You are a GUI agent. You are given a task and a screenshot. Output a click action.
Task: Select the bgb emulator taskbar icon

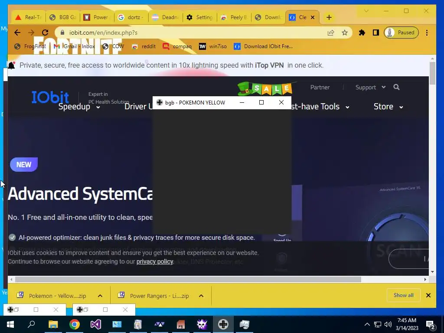[x=223, y=324]
